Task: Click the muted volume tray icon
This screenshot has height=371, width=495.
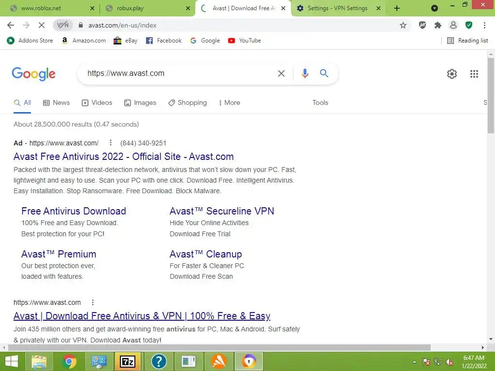Action: click(x=450, y=362)
